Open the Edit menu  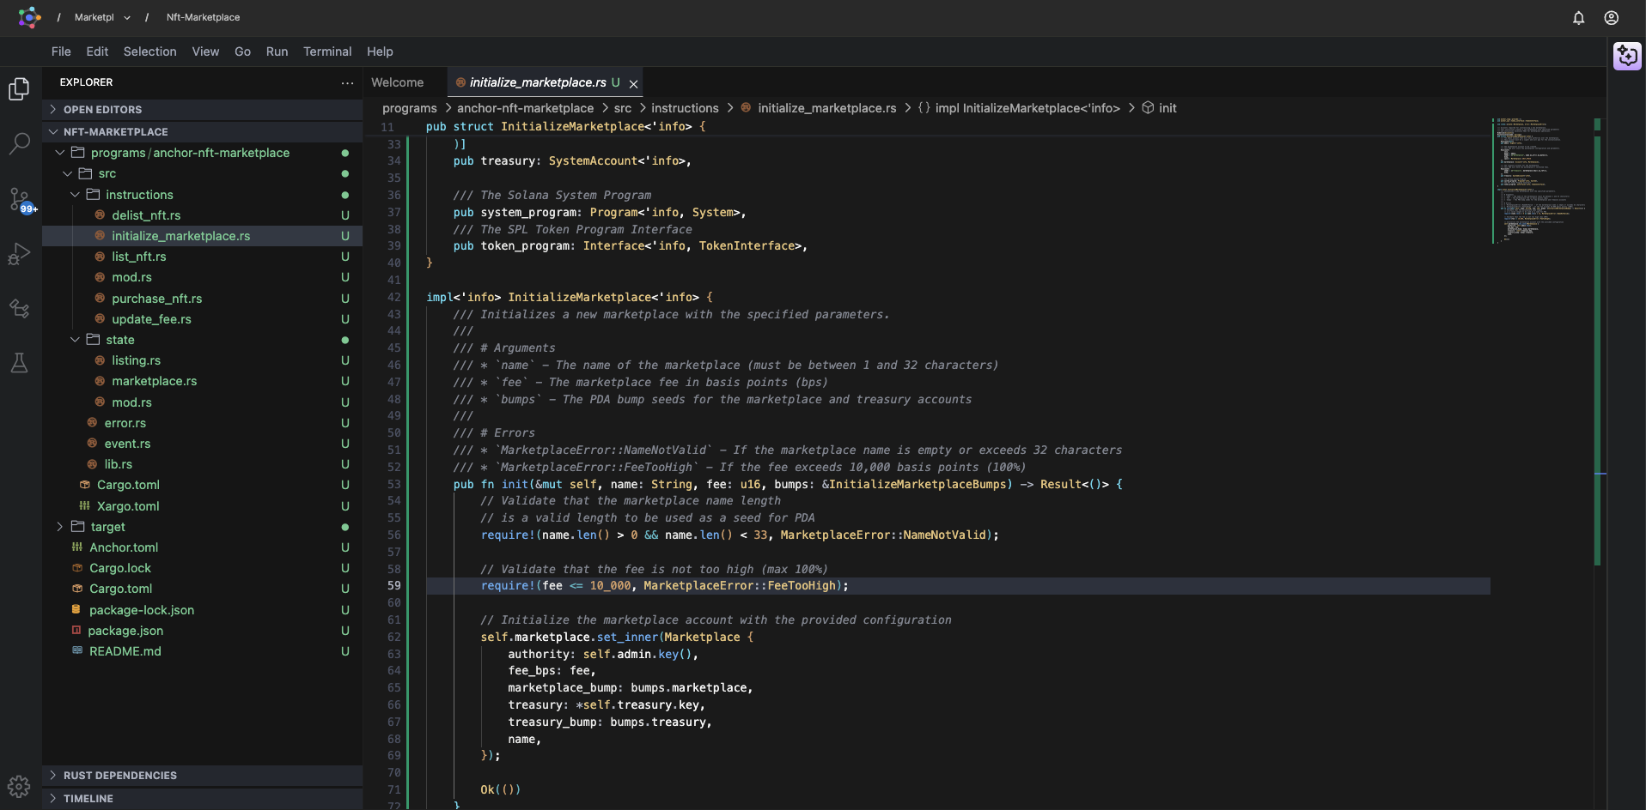click(97, 51)
